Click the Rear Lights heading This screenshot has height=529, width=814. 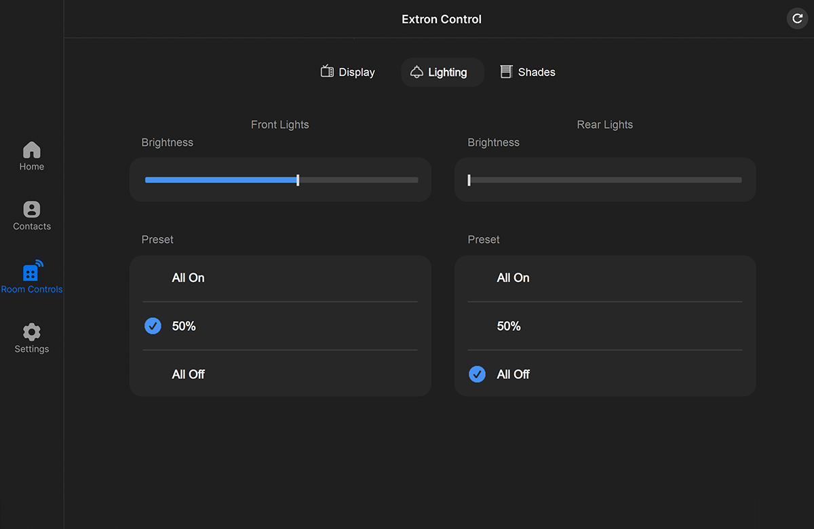(605, 125)
